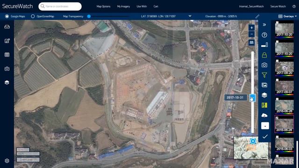Open the white dropdown box in tool panel
299x168 pixels.
[x=265, y=126]
